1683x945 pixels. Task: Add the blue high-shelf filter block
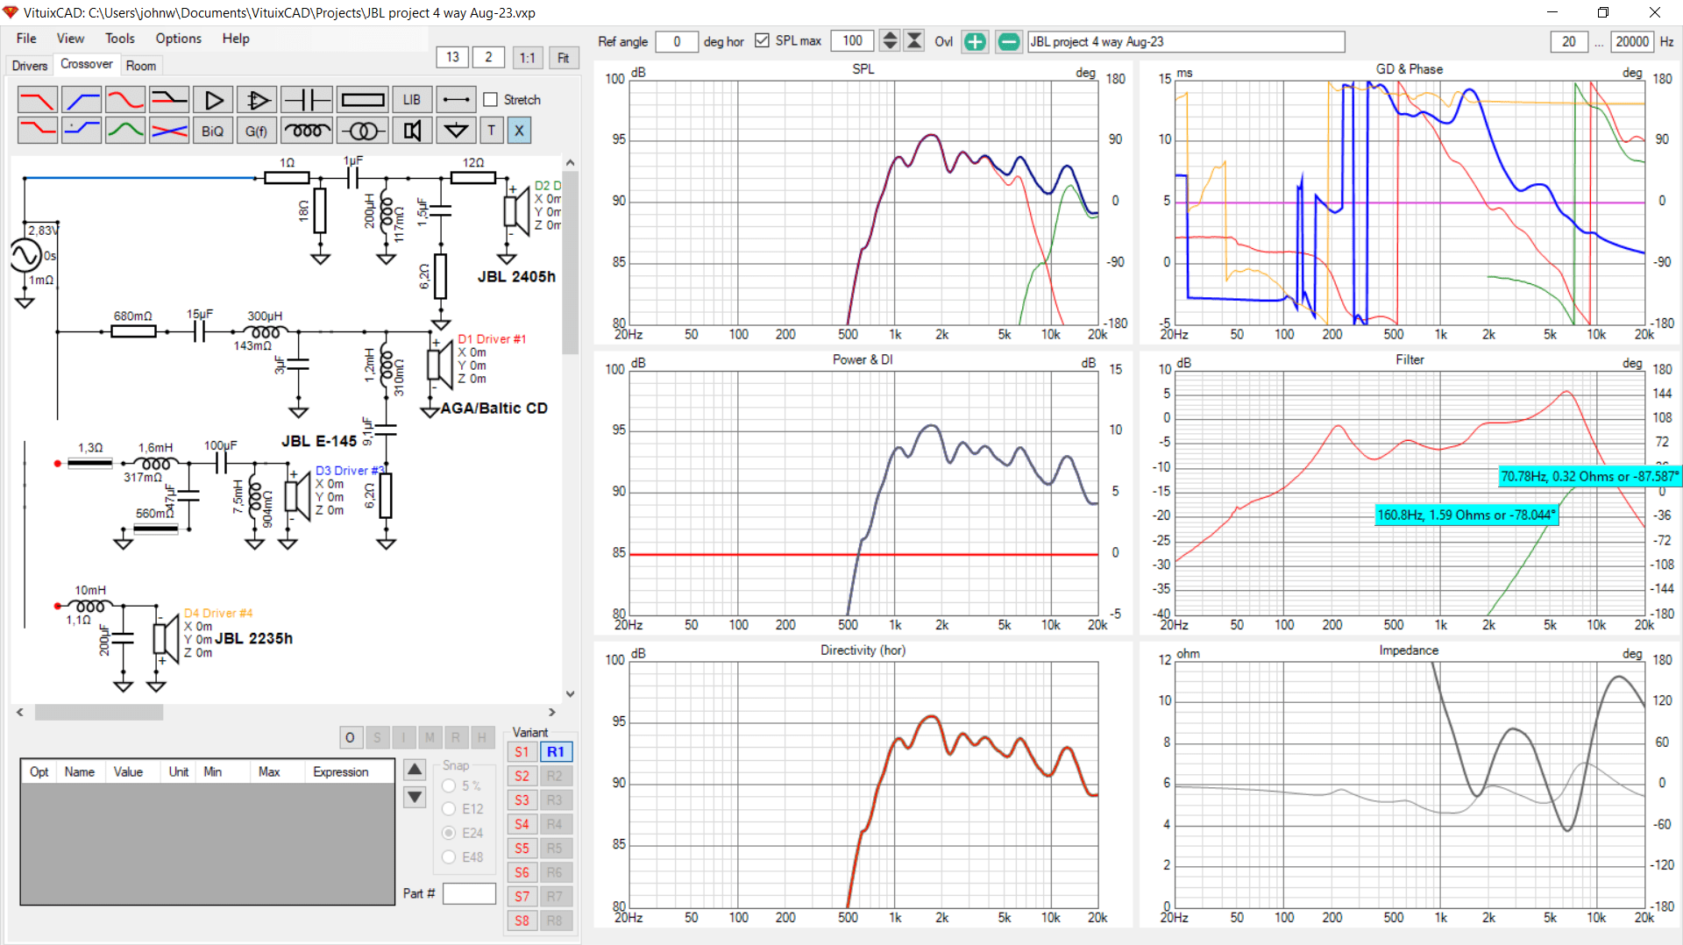(82, 131)
